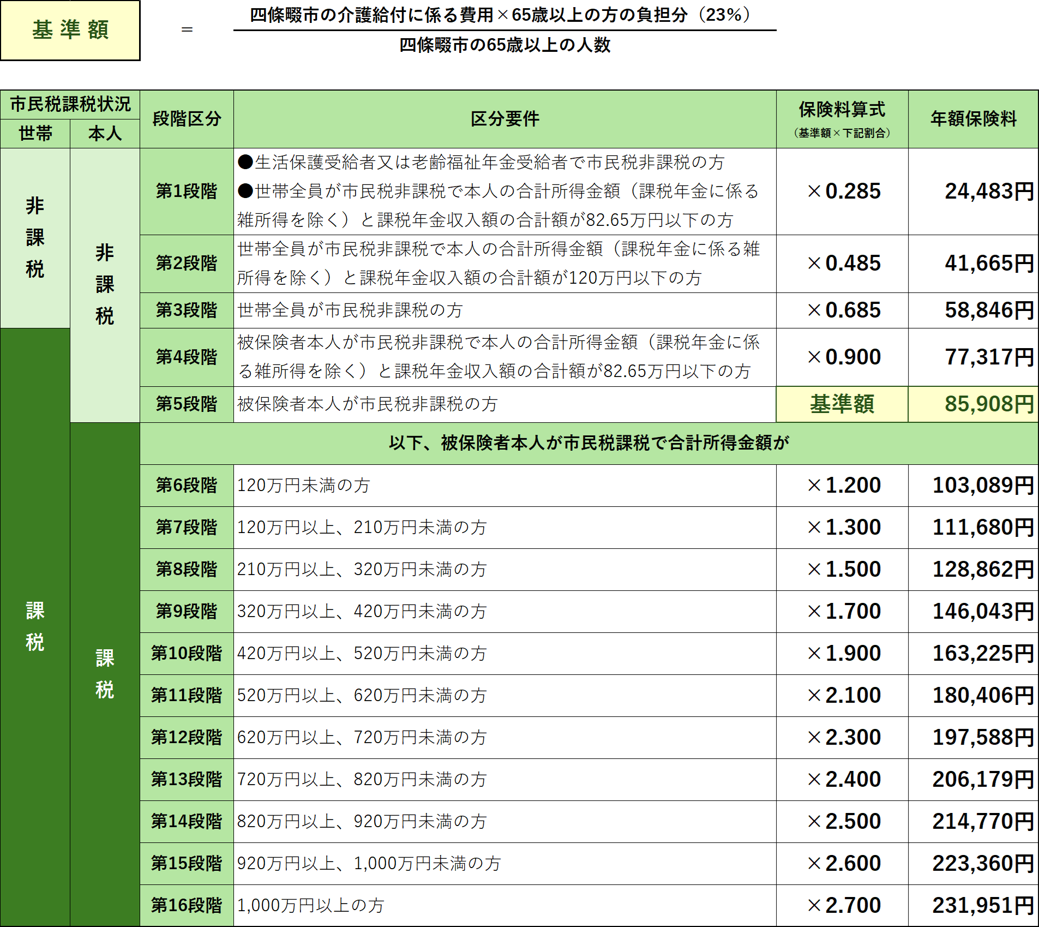Click the 103,089円 annual premium
1039x927 pixels.
(974, 486)
